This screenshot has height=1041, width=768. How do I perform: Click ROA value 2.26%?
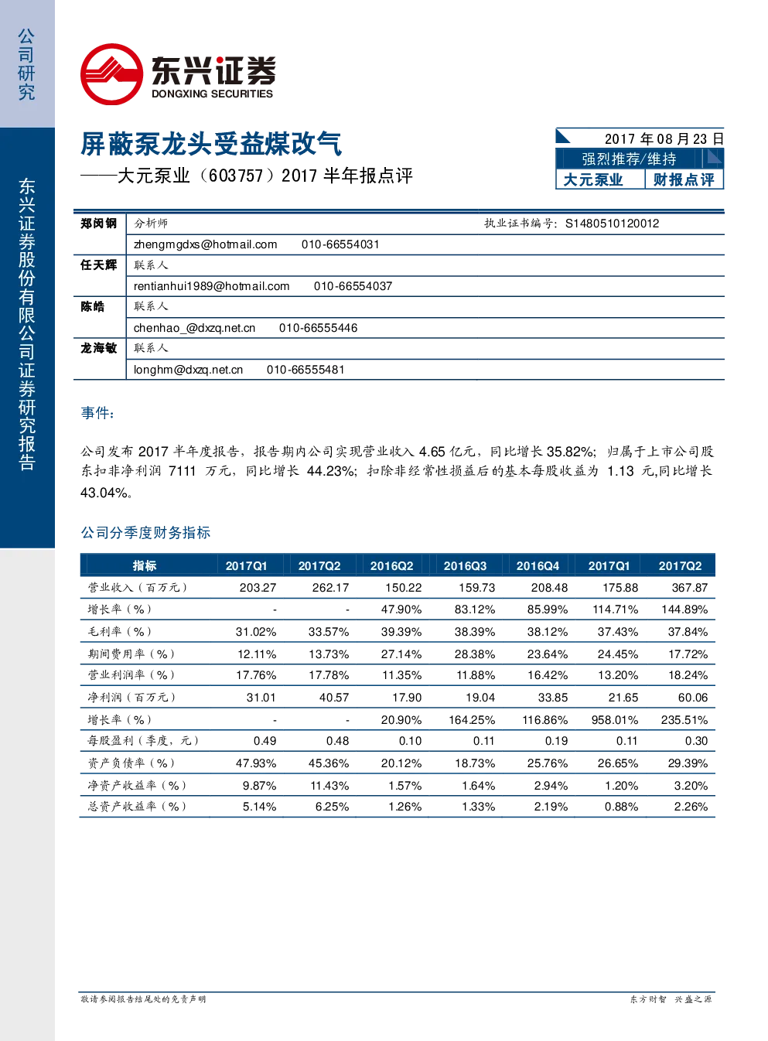coord(691,807)
